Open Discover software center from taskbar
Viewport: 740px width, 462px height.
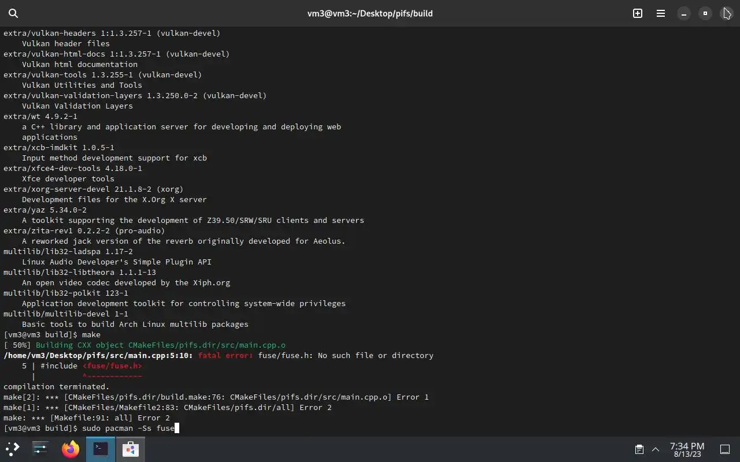pyautogui.click(x=131, y=449)
